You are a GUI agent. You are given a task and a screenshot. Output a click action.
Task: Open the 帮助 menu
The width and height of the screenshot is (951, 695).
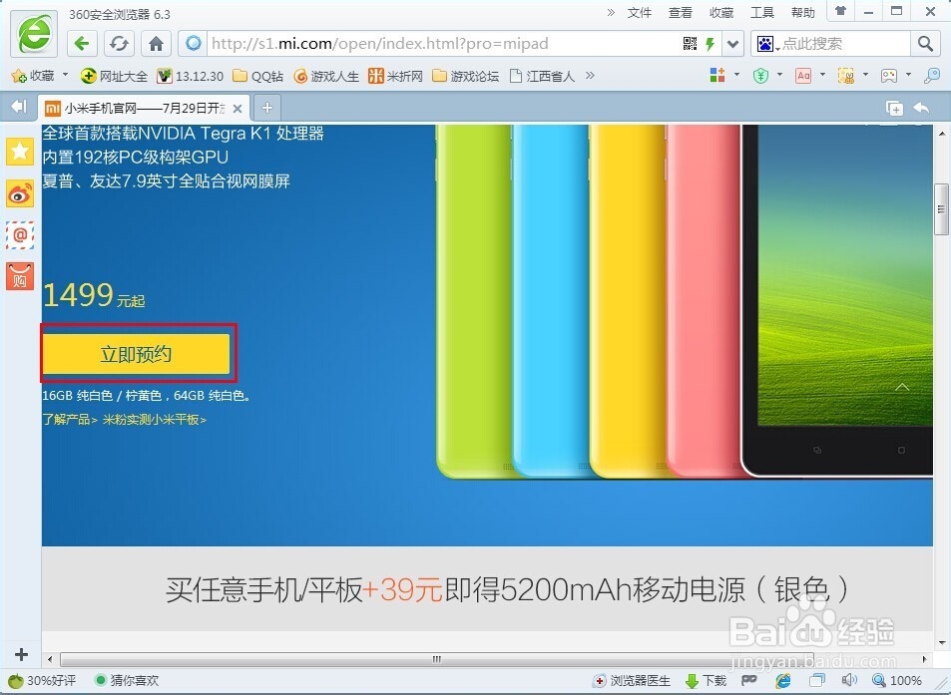pyautogui.click(x=802, y=13)
